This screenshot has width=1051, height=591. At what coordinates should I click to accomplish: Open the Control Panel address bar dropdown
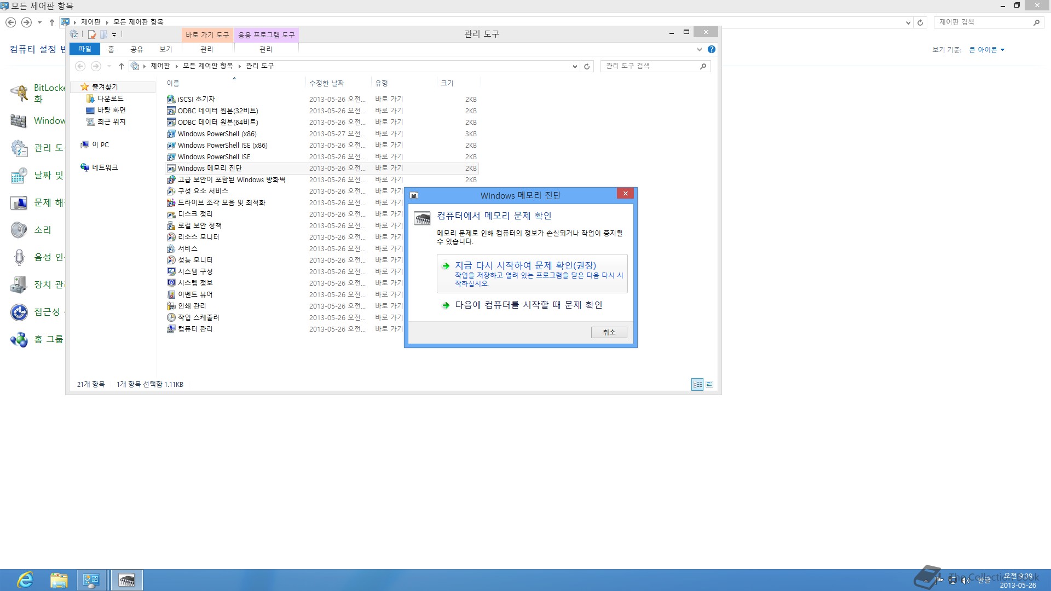point(908,22)
